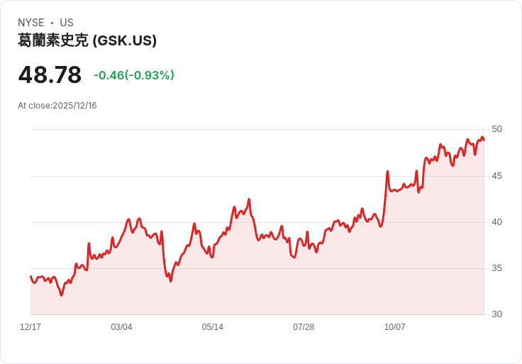Click the sharp price spike above 10/07
The height and width of the screenshot is (364, 522).
(x=387, y=172)
